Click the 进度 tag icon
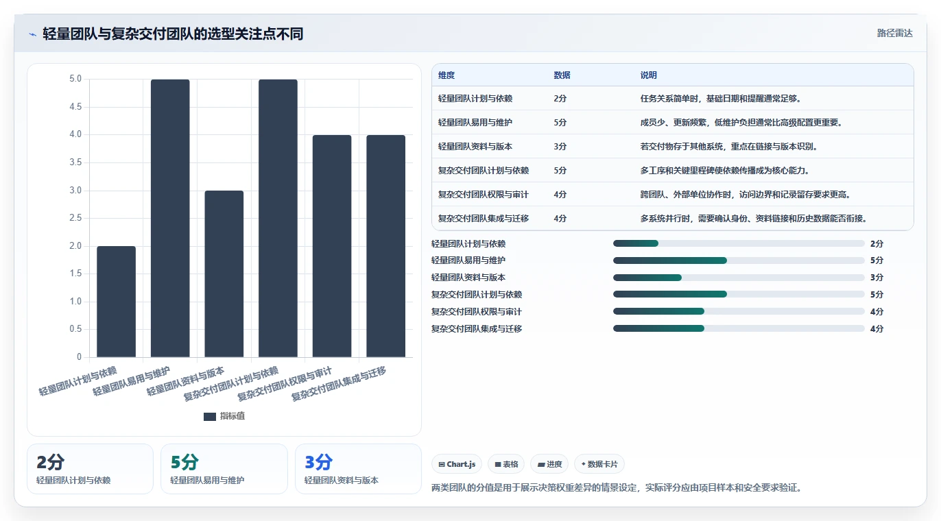 [542, 464]
